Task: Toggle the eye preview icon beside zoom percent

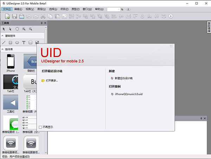Action: [x=127, y=9]
